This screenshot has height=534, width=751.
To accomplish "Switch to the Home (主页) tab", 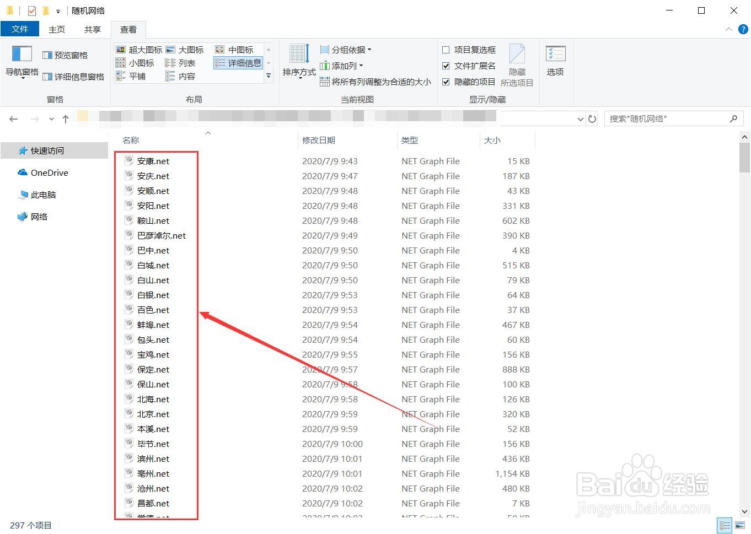I will pyautogui.click(x=57, y=29).
